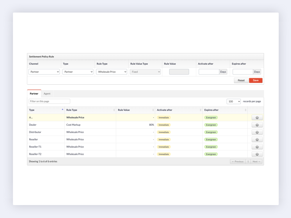Click Immediate badge in Dealer row
Image resolution: width=291 pixels, height=218 pixels.
click(164, 125)
